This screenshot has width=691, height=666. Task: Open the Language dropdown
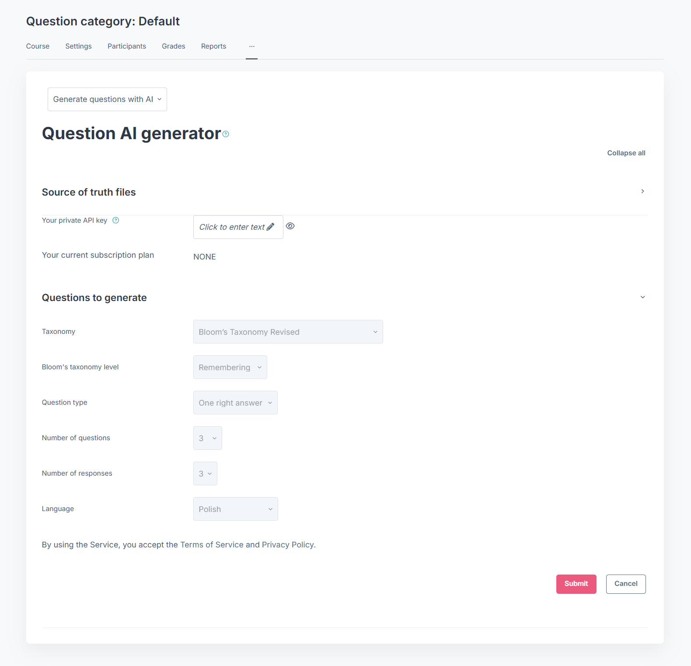point(235,509)
